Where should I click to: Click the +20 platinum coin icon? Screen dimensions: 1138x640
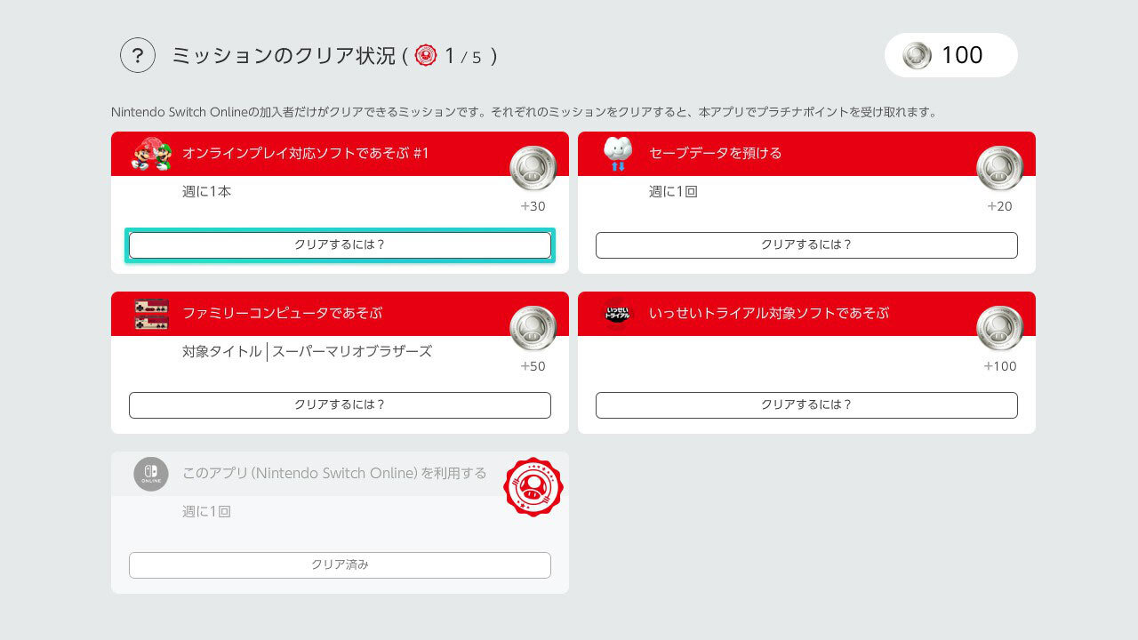[999, 168]
